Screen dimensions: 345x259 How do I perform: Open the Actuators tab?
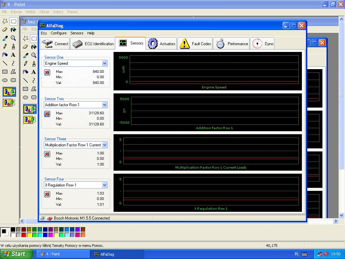(162, 44)
